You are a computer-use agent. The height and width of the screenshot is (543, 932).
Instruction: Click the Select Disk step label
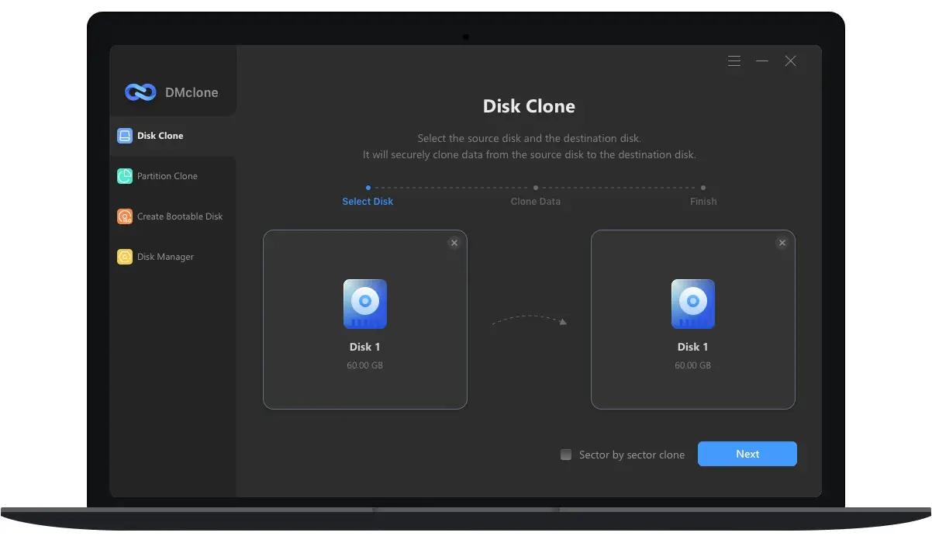tap(368, 202)
